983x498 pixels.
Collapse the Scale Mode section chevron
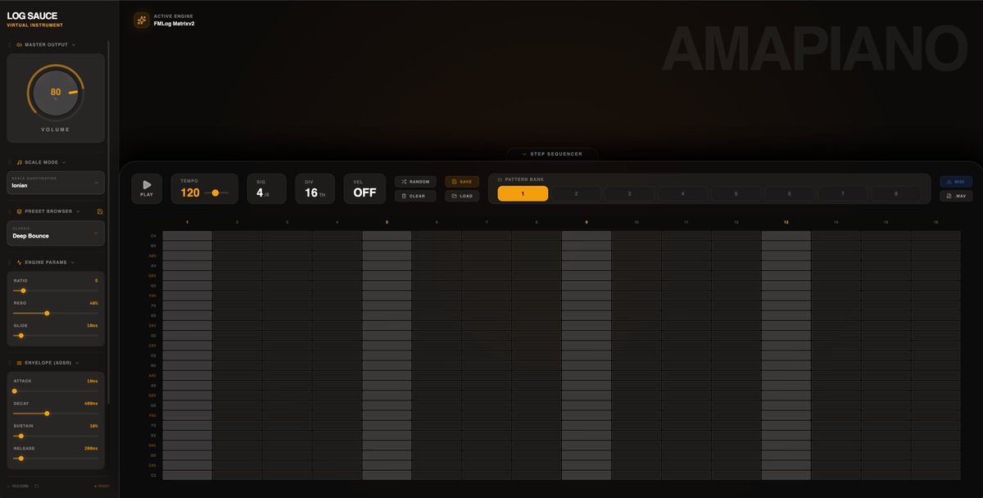pos(64,162)
